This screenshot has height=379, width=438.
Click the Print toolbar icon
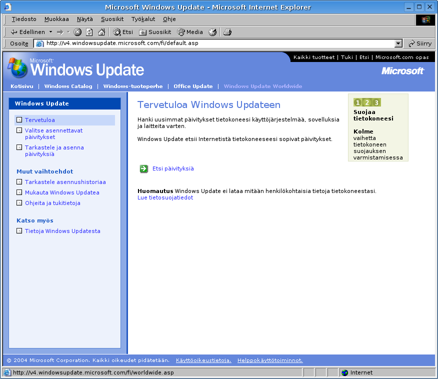[227, 32]
